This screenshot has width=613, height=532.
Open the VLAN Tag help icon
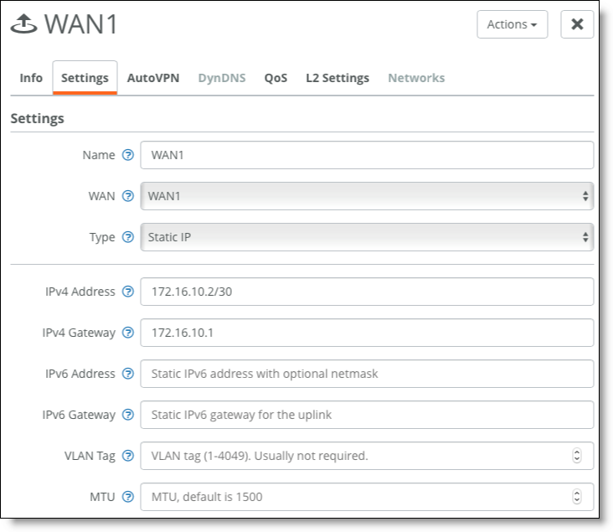(128, 456)
